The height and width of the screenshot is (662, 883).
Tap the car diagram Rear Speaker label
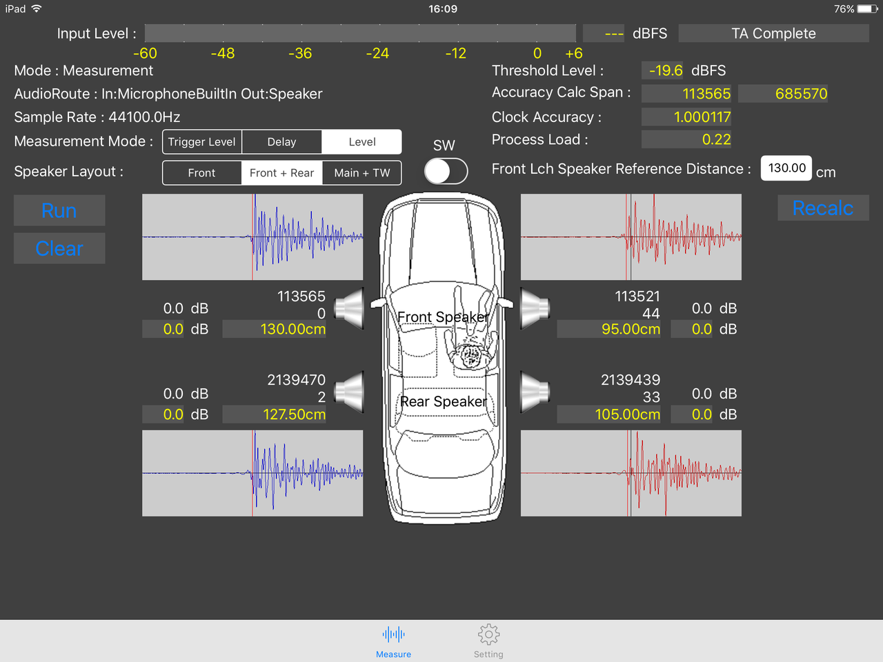click(x=444, y=401)
